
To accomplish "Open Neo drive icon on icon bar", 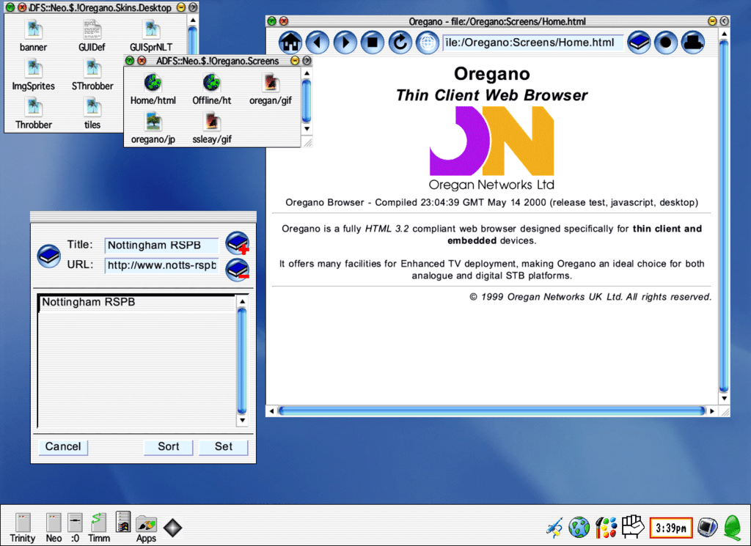I will pyautogui.click(x=54, y=528).
